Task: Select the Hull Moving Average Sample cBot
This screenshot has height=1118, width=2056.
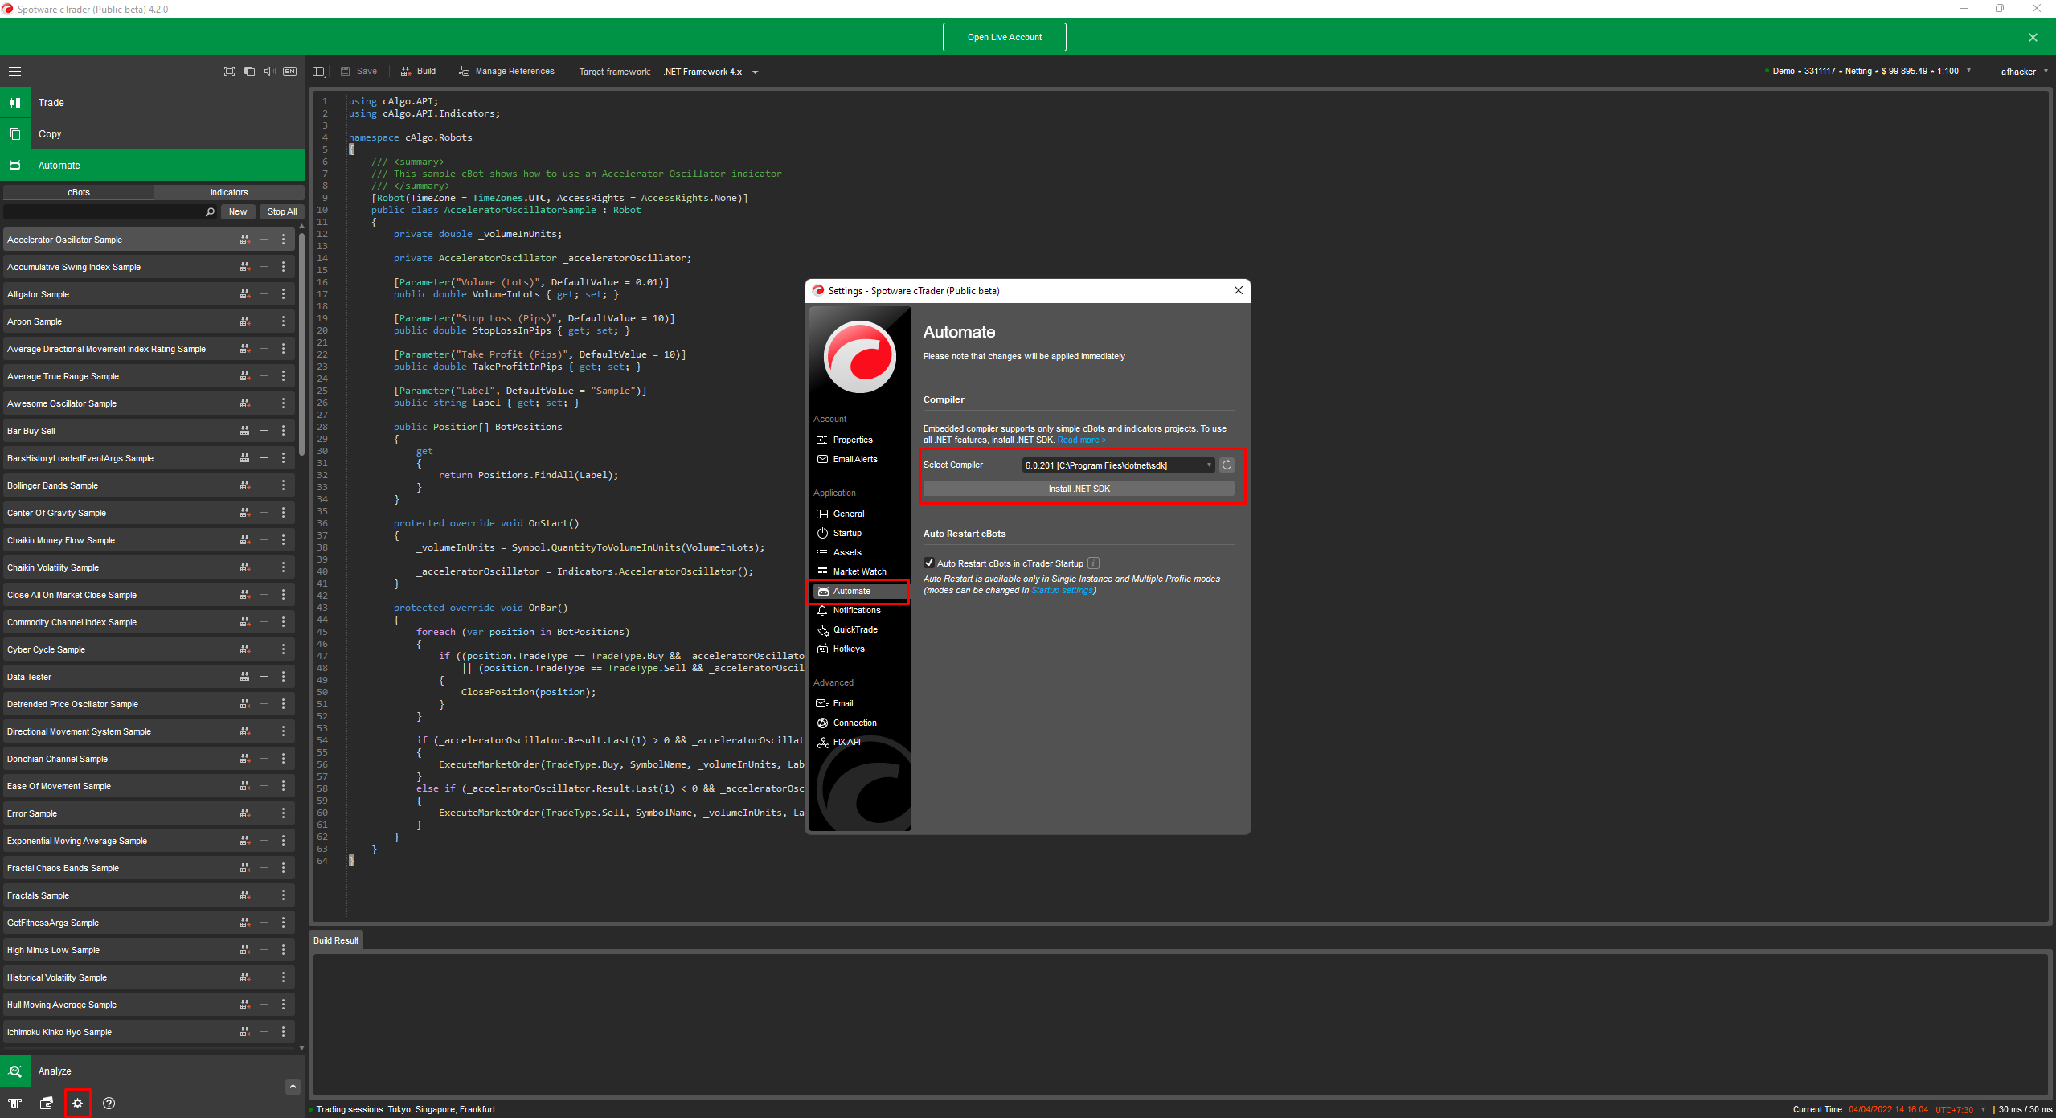Action: point(149,1005)
